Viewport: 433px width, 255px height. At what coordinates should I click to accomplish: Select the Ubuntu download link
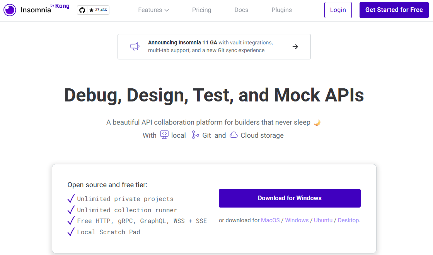pos(323,220)
